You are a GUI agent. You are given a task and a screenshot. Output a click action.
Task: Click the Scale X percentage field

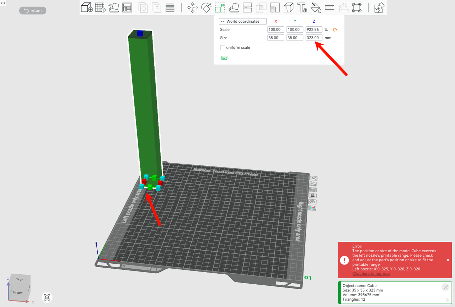(x=275, y=30)
